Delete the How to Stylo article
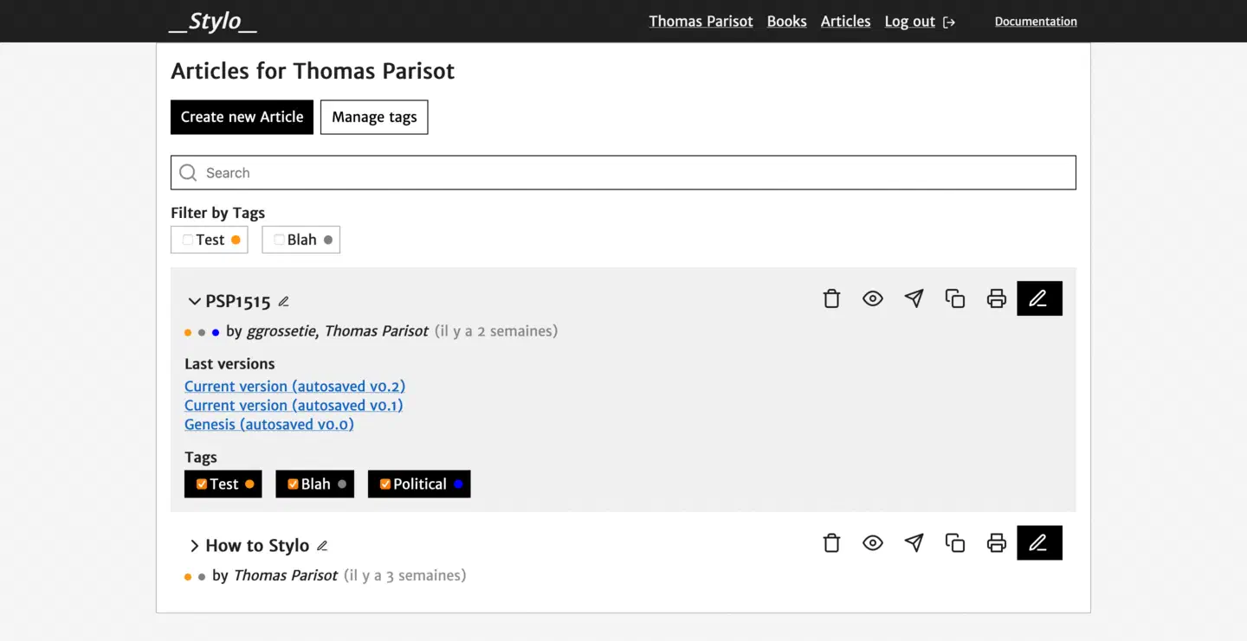 [x=831, y=543]
